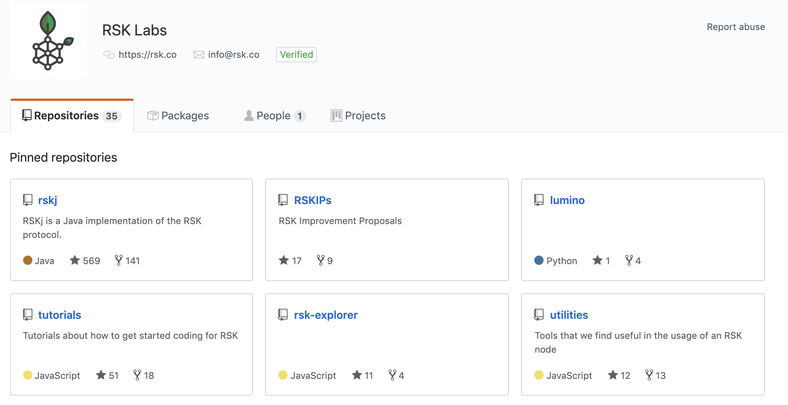View utilities stargazers with 12 stars

(619, 375)
